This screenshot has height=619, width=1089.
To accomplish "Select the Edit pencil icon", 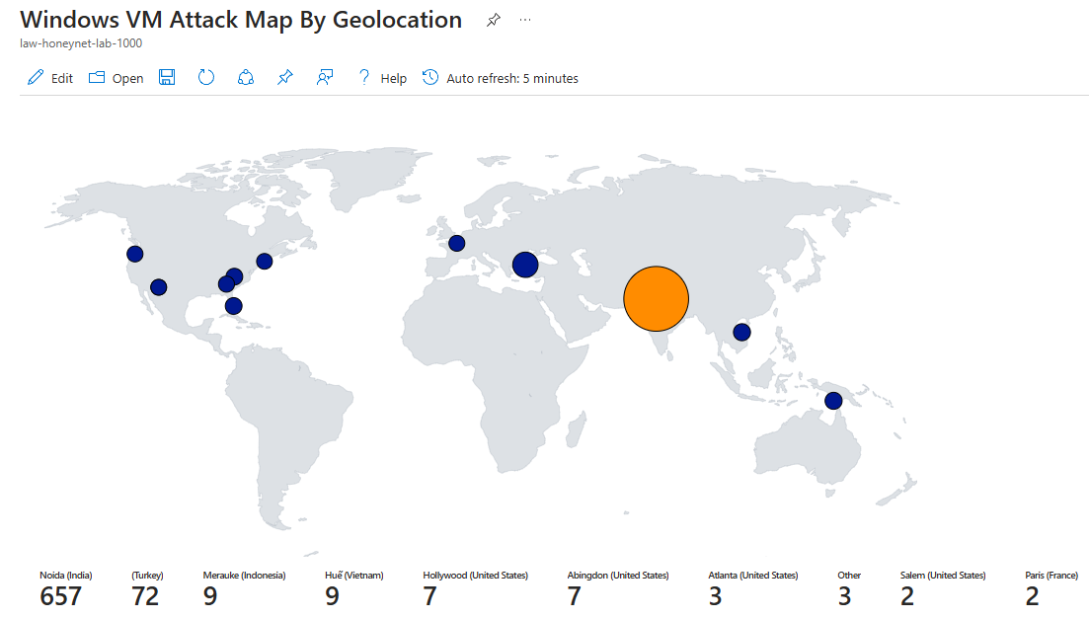I will 36,77.
